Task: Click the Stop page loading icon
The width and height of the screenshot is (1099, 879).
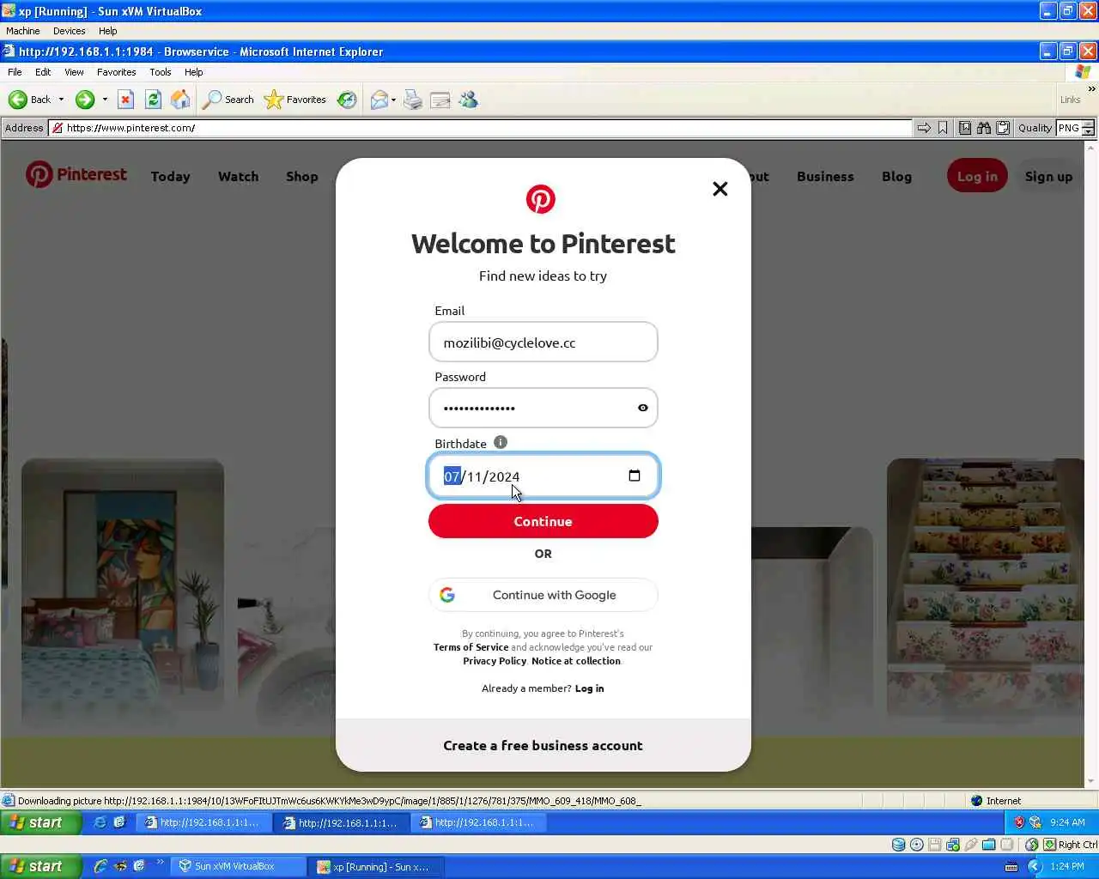Action: [125, 100]
